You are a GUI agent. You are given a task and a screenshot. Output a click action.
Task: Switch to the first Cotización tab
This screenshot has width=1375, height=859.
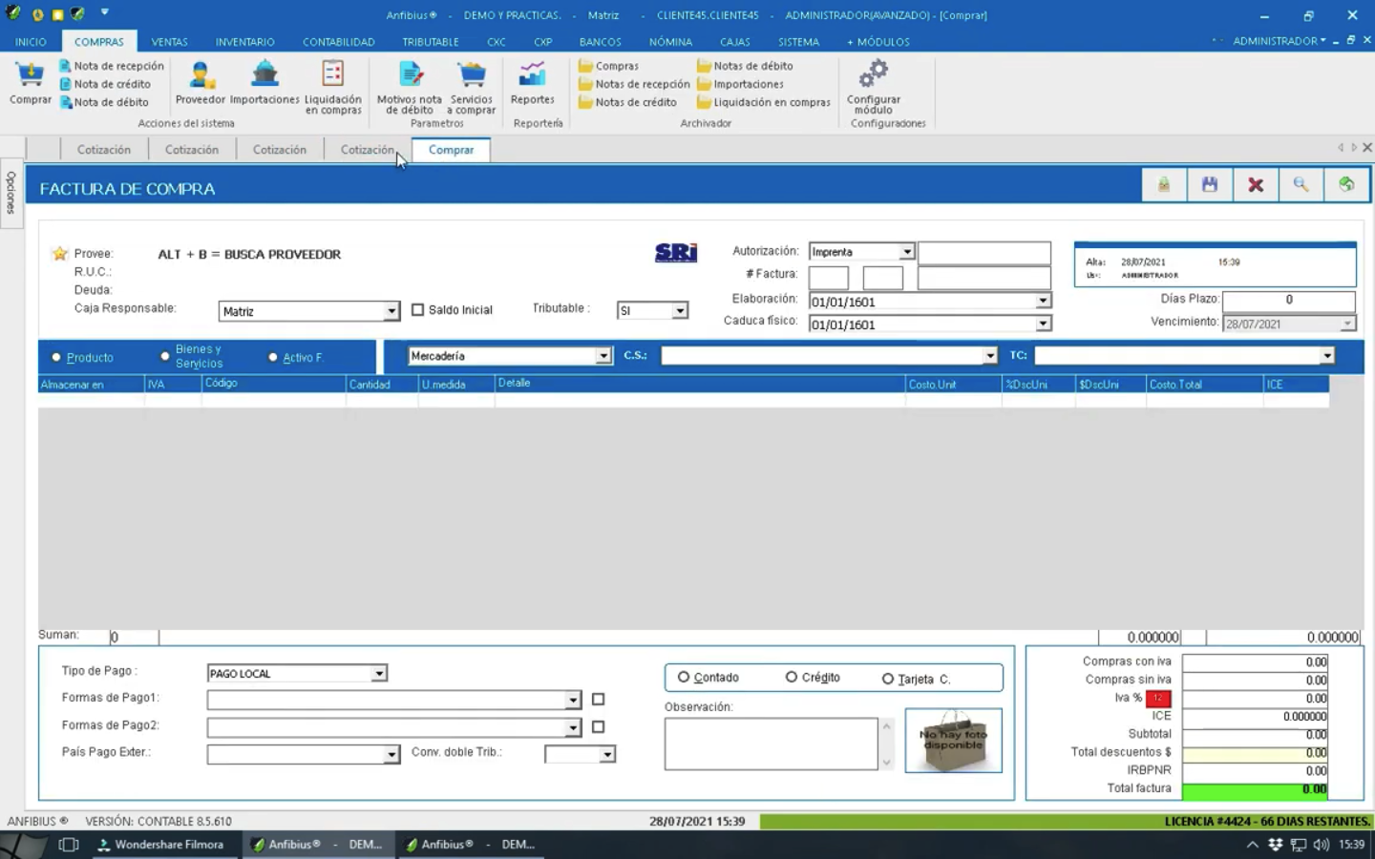103,150
